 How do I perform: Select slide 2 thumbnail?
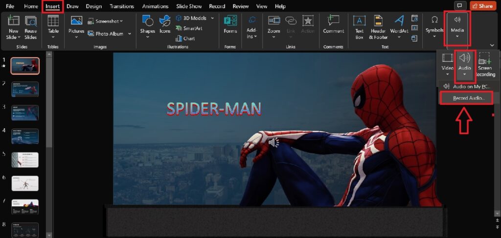pos(25,89)
